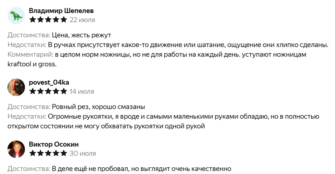Screen dimensions: 335x174
Task: Click Достоинства label in Виктор Осокин's review
Action: coord(29,169)
